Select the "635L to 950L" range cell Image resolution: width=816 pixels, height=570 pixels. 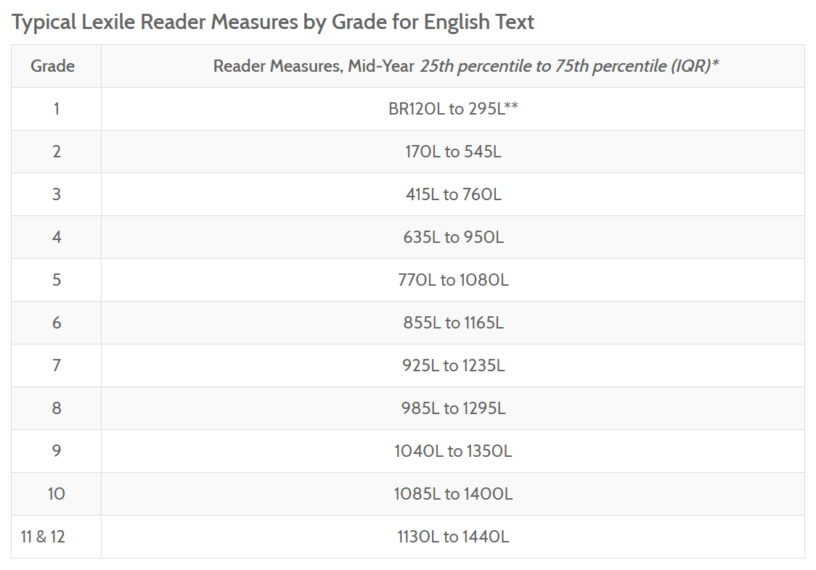coord(453,237)
